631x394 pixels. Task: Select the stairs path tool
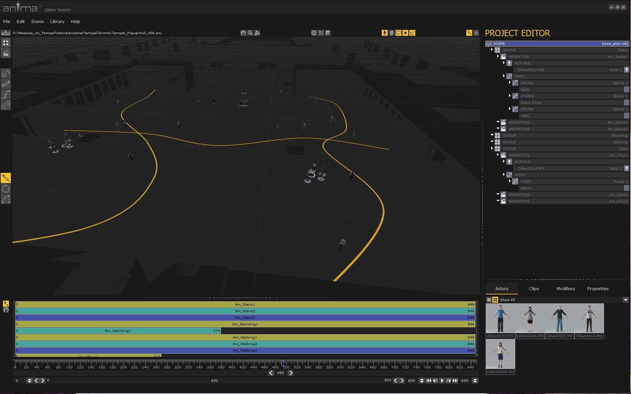(x=6, y=84)
